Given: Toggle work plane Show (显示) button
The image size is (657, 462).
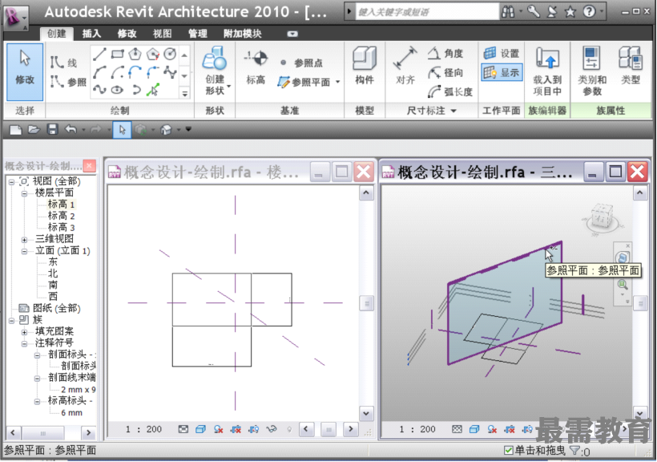Looking at the screenshot, I should coord(501,73).
